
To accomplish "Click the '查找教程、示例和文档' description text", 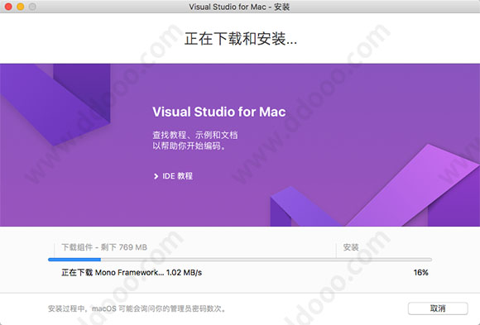I will tap(195, 135).
